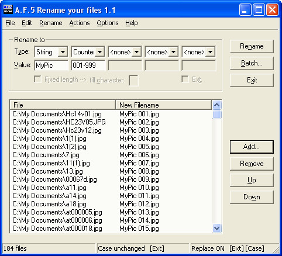Move selection Up with the Up button
This screenshot has height=256, width=282.
click(x=252, y=180)
